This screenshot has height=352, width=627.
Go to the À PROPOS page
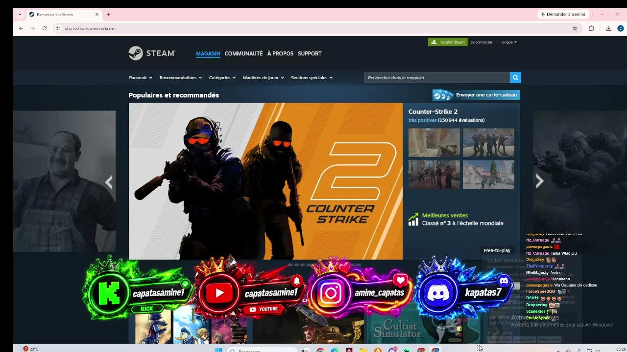pyautogui.click(x=280, y=54)
